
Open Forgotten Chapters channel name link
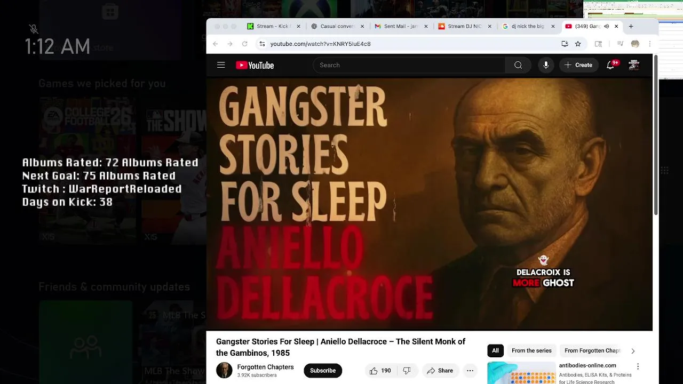click(x=265, y=367)
